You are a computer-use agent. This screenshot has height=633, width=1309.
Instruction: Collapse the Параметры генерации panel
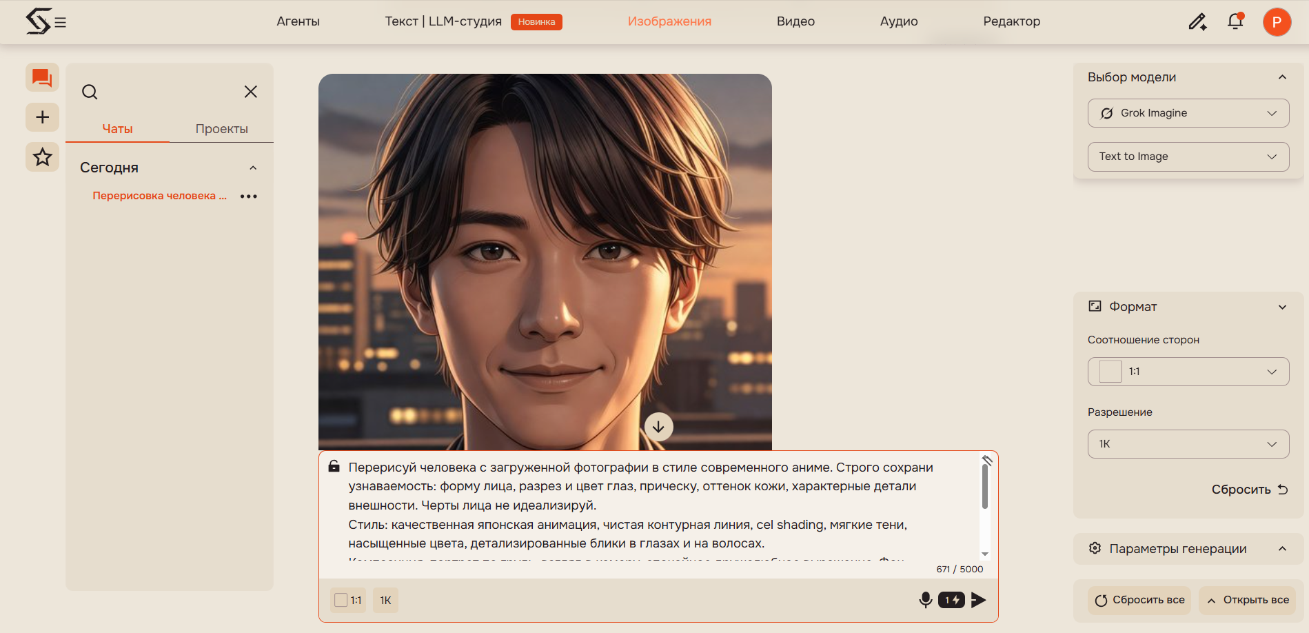coord(1282,549)
